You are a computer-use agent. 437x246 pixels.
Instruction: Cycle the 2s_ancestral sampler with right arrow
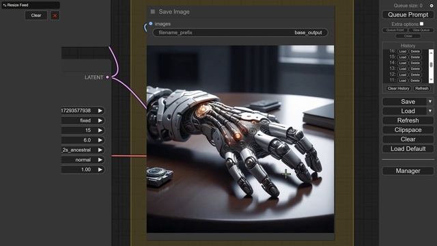100,150
